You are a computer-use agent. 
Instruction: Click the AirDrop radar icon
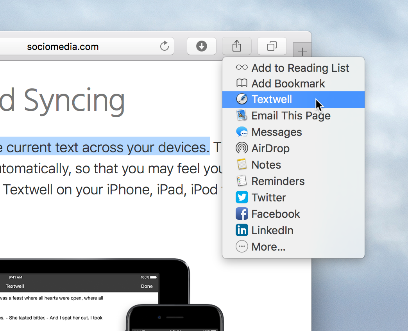click(x=242, y=148)
